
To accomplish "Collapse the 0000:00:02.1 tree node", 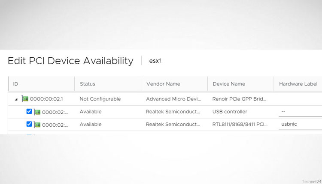I will coord(16,99).
